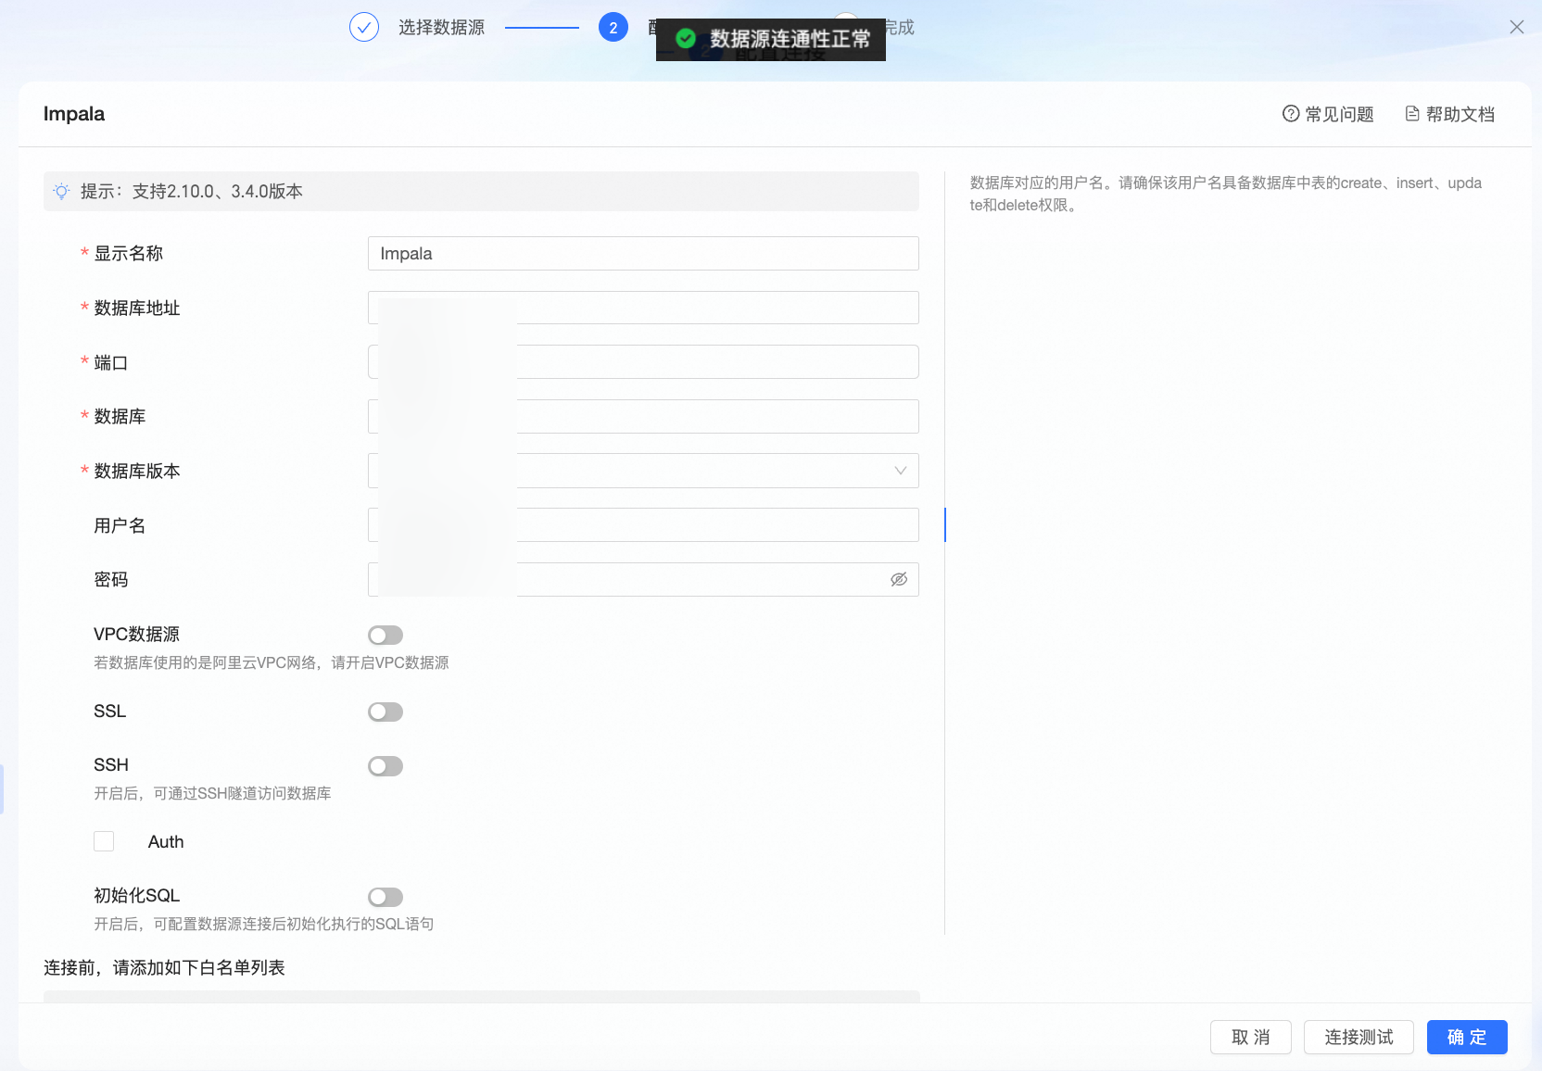Check the Auth checkbox
The image size is (1542, 1071).
(104, 841)
